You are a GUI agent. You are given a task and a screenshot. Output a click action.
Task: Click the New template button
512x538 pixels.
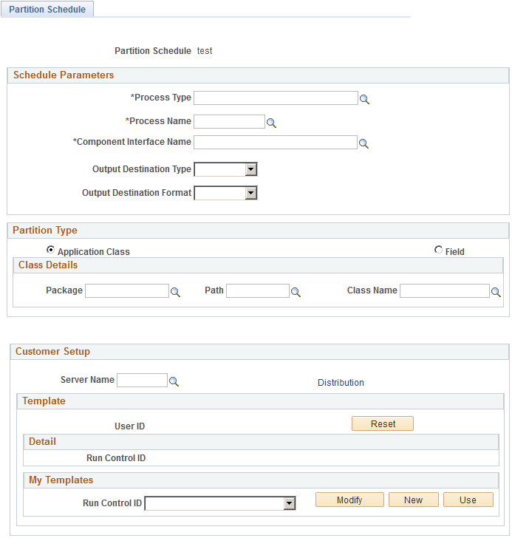414,500
